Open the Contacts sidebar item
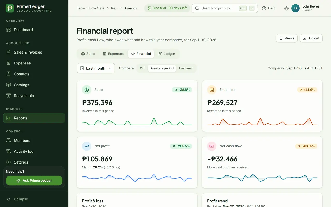 (34, 74)
